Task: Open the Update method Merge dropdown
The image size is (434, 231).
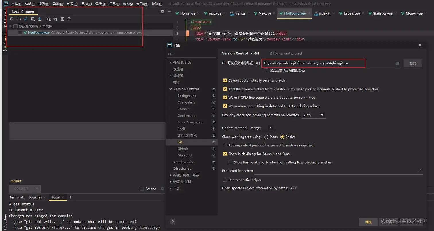Action: pyautogui.click(x=261, y=128)
